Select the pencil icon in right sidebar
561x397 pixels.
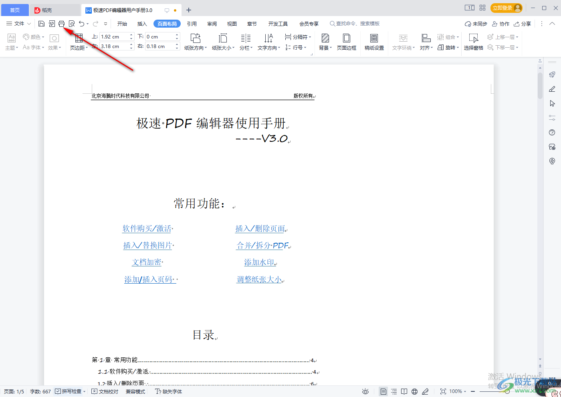tap(552, 89)
